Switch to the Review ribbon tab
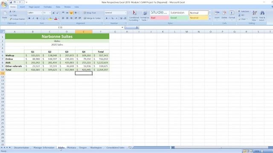Screen dimensions: 273x153 pos(67,7)
